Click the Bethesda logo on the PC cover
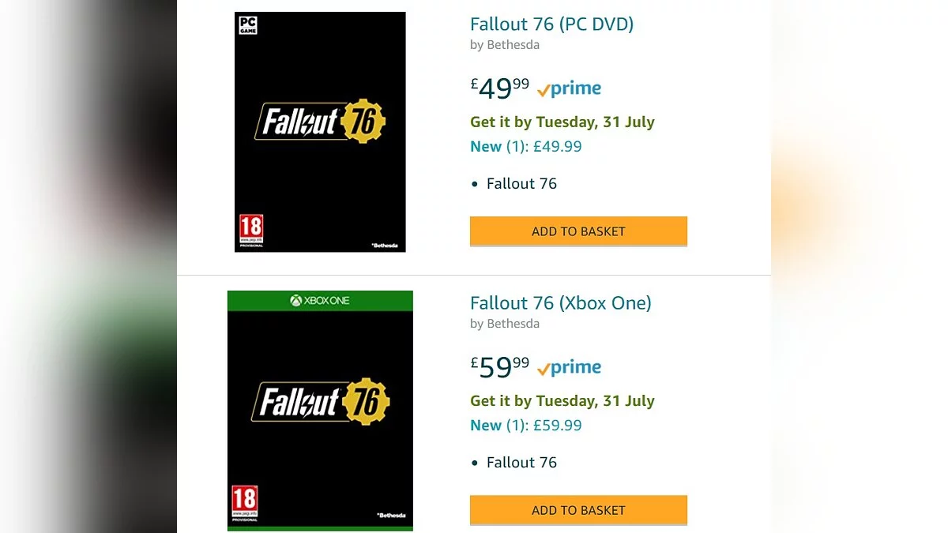The width and height of the screenshot is (948, 533). click(387, 246)
